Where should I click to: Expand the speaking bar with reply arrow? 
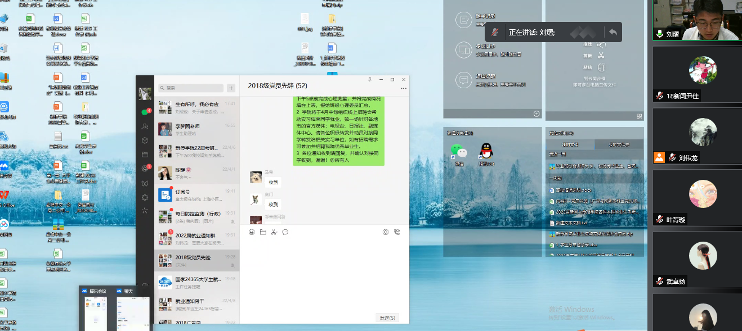(613, 33)
